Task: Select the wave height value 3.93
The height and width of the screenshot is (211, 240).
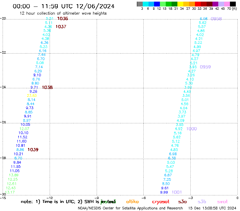Action: point(193,67)
